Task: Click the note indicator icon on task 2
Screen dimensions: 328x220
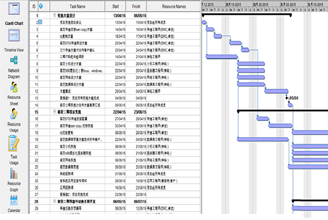Action: (x=41, y=22)
